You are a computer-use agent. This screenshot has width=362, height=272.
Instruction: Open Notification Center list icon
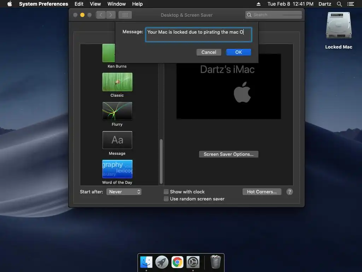[350, 4]
